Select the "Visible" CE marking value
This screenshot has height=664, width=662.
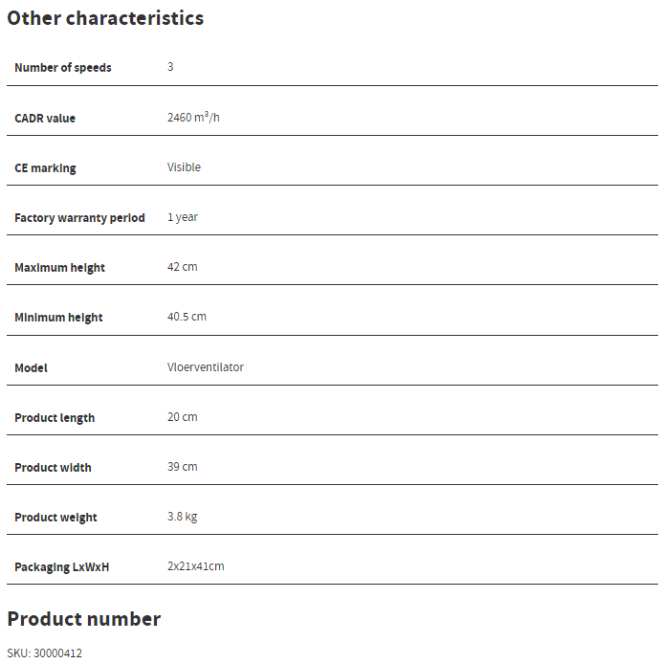(x=184, y=167)
